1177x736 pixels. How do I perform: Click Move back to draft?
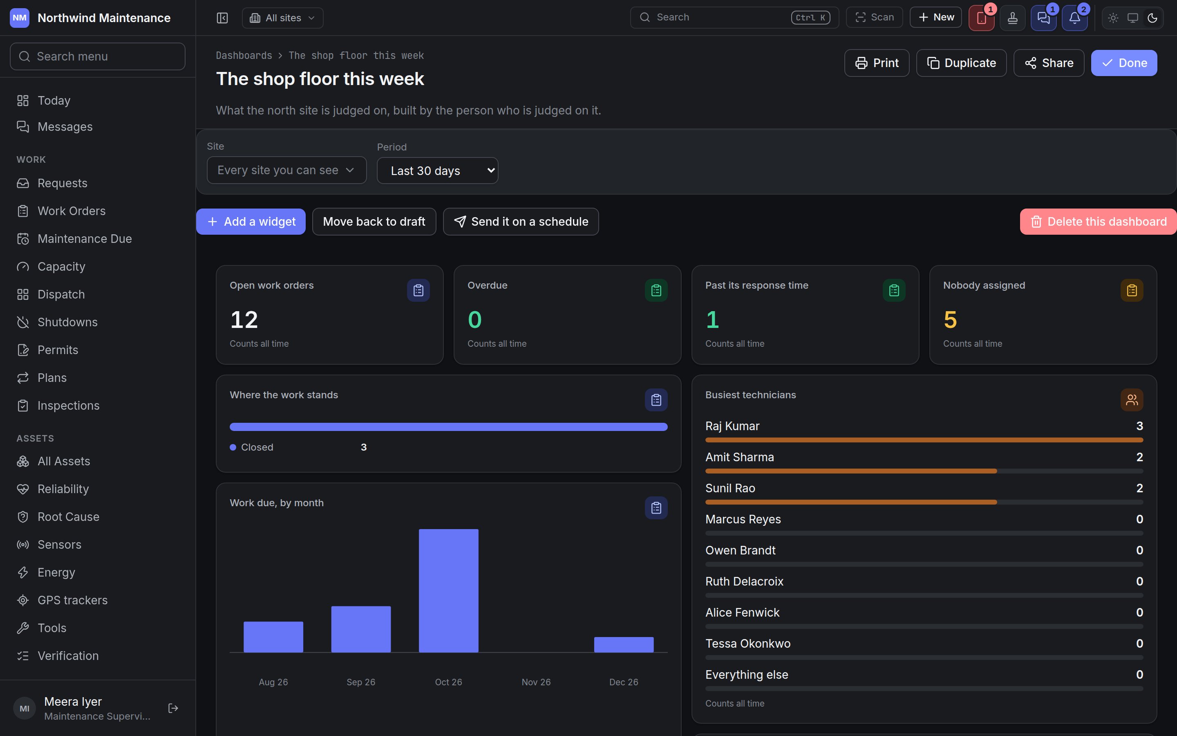[x=374, y=222]
